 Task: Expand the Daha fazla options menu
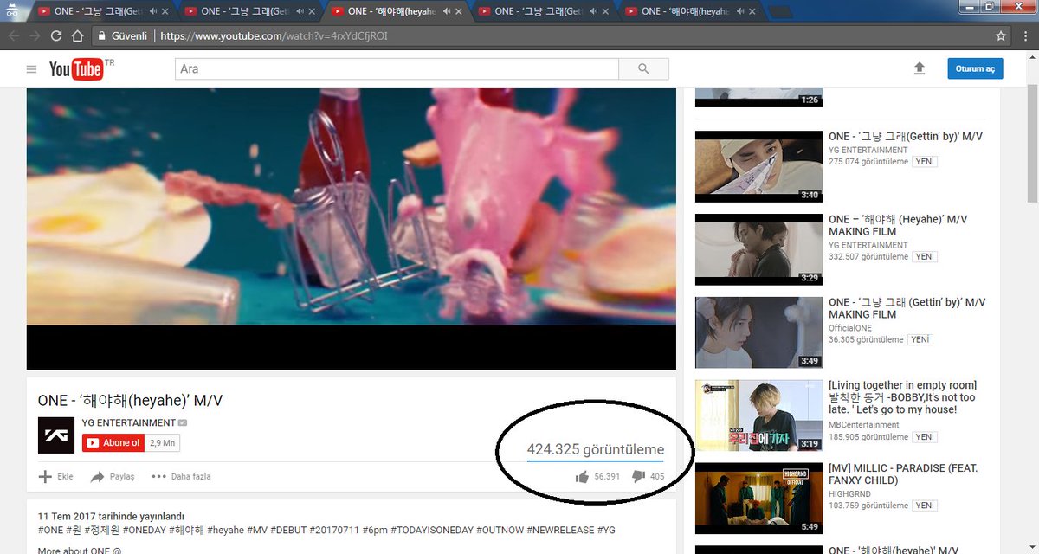[181, 476]
